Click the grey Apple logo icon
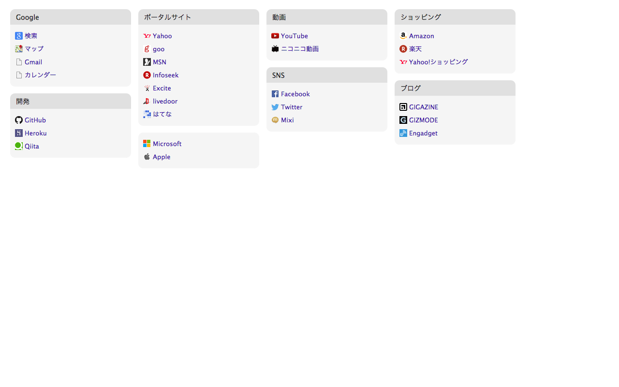 point(147,157)
